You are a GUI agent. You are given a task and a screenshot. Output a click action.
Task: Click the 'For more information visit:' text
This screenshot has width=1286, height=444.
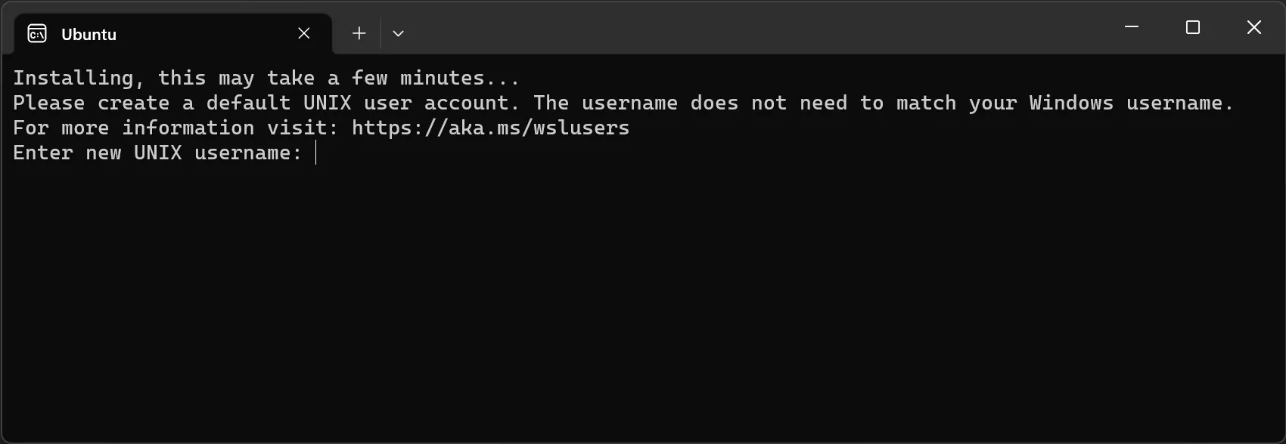click(x=176, y=128)
